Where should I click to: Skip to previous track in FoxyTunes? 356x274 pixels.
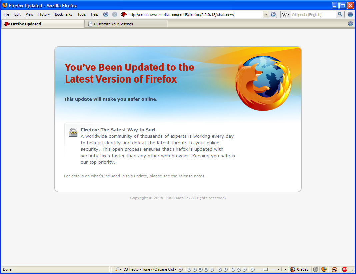[x=189, y=269]
